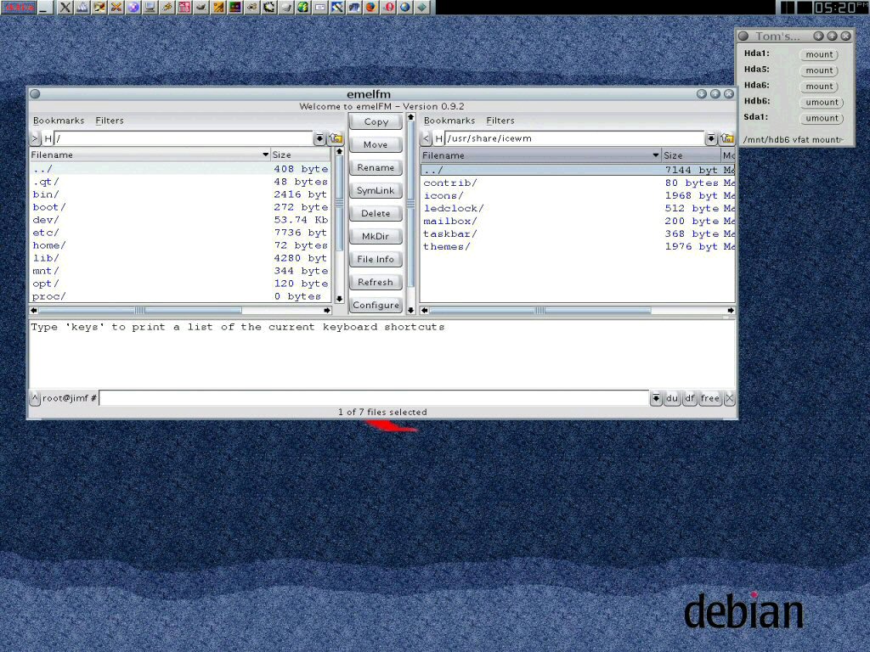Click the MkDir button
870x652 pixels.
tap(376, 236)
